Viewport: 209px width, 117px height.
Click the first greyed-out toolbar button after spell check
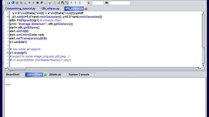pyautogui.click(x=72, y=3)
